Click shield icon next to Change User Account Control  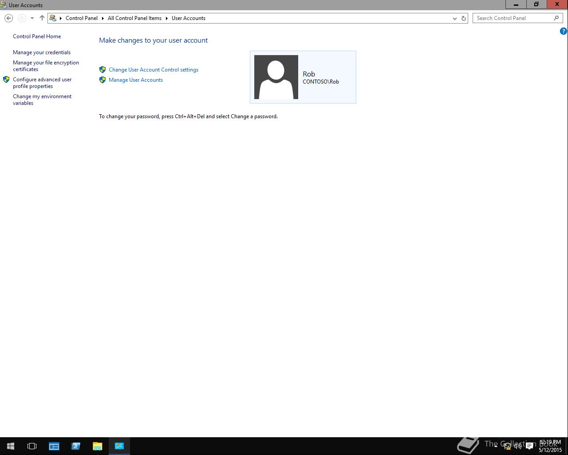tap(103, 70)
